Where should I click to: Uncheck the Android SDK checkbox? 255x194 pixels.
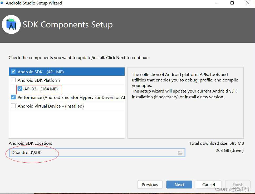13,72
